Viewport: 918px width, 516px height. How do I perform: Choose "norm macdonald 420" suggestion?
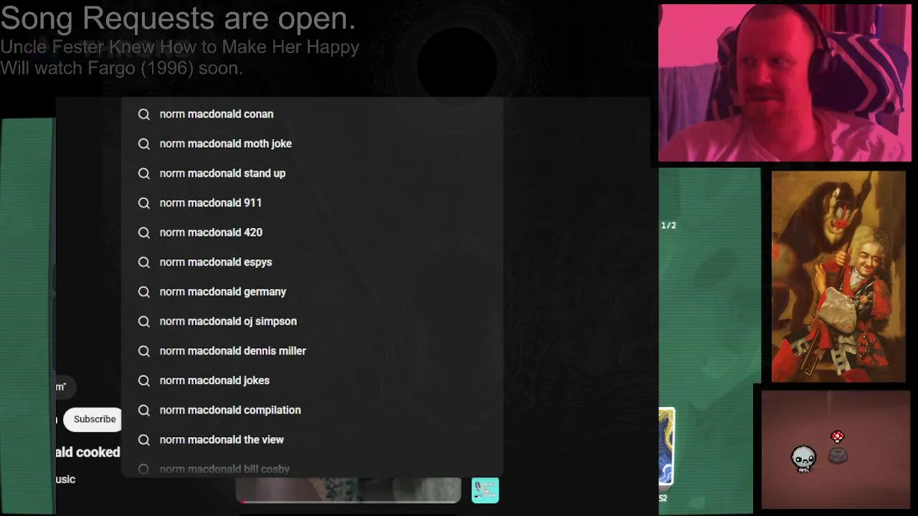click(312, 232)
